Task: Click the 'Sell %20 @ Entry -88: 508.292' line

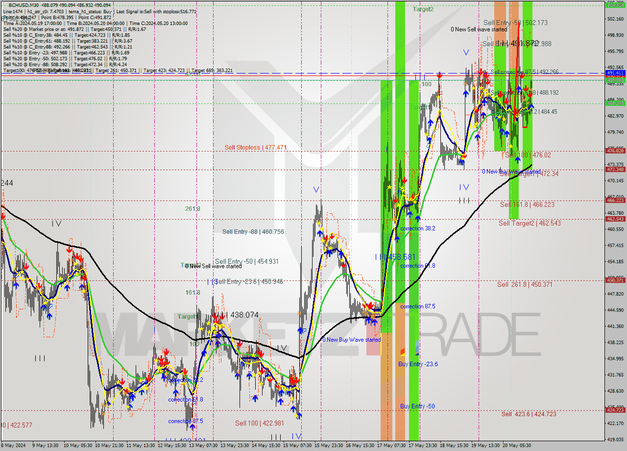Action: pyautogui.click(x=65, y=64)
